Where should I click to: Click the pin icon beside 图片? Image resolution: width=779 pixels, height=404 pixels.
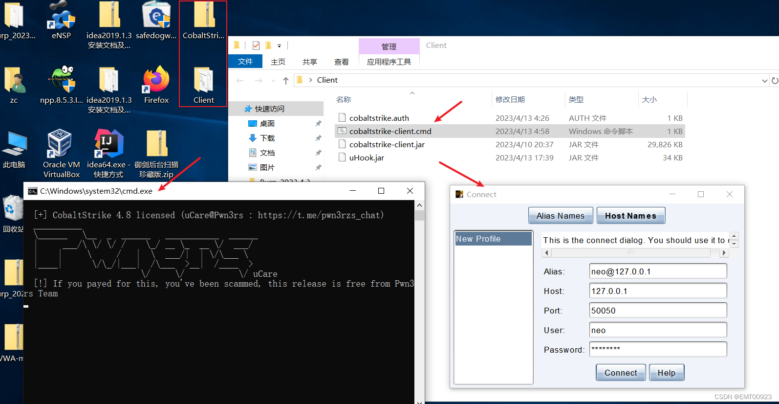click(318, 167)
